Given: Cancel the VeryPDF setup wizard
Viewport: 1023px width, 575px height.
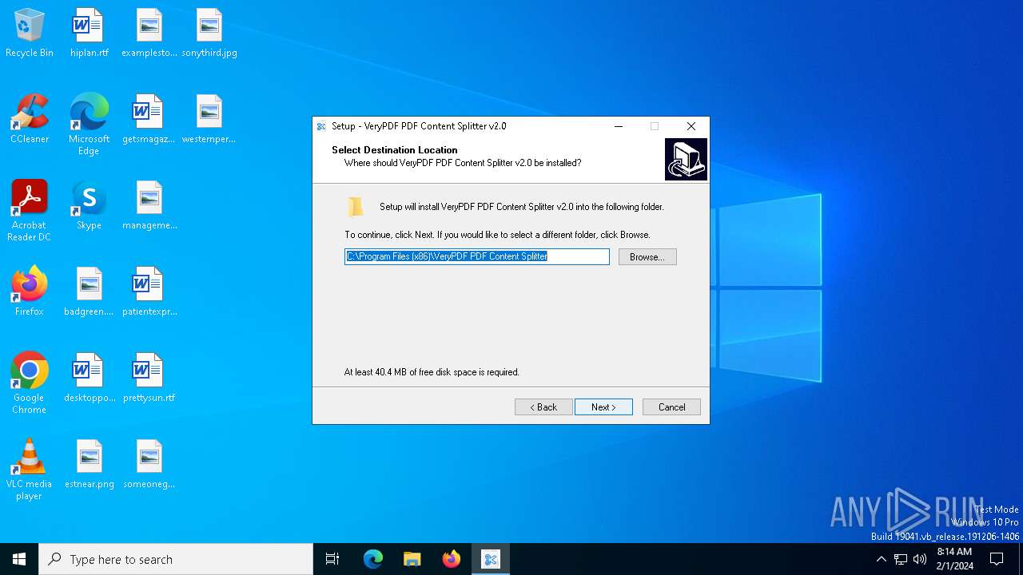Looking at the screenshot, I should pos(671,407).
